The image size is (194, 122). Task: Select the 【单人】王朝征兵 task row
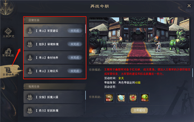(54, 71)
